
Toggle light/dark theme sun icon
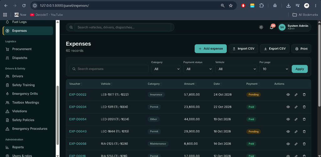pos(261,27)
